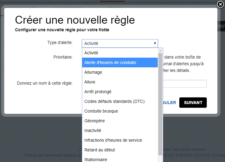
Task: Choose Codes défauts standards (DTC)
Action: click(120, 101)
